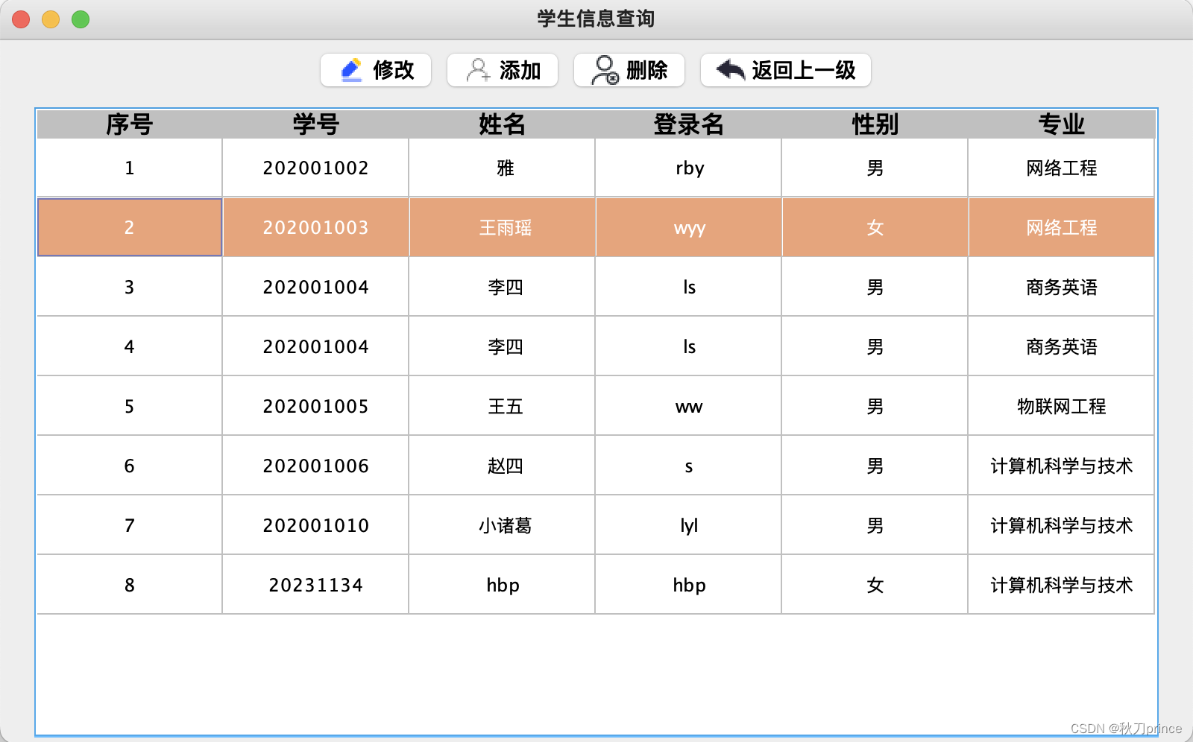This screenshot has width=1193, height=742.
Task: Click the 序号 column header
Action: (130, 124)
